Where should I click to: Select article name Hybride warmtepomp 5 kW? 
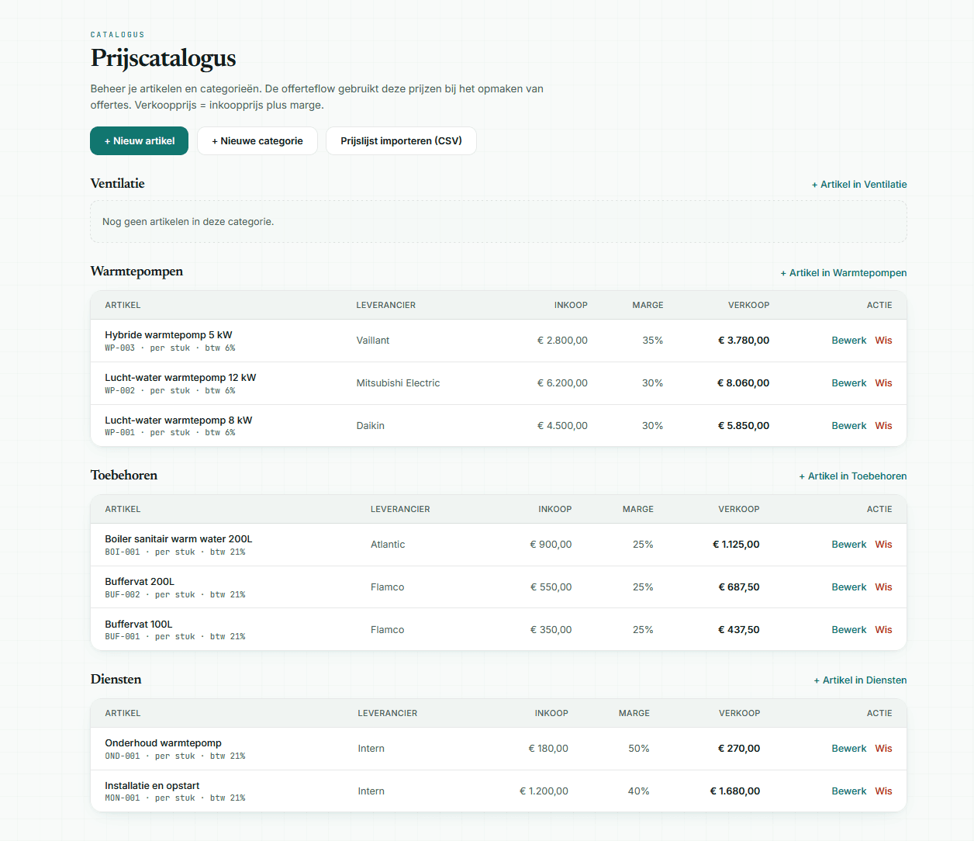[x=168, y=335]
